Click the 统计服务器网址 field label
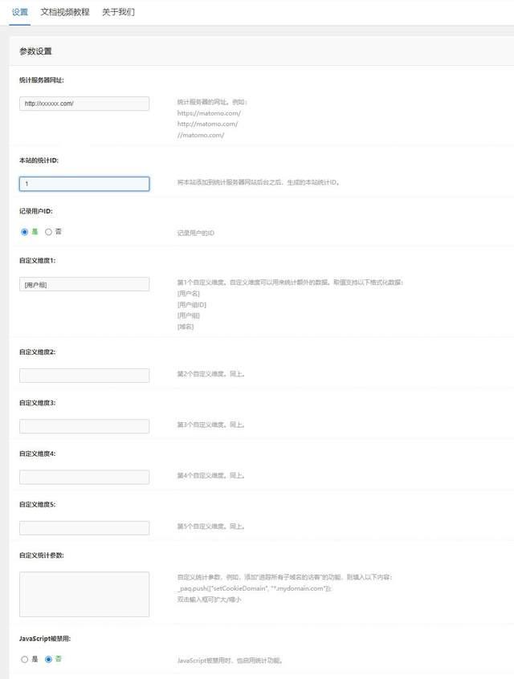The height and width of the screenshot is (679, 514). coord(42,80)
